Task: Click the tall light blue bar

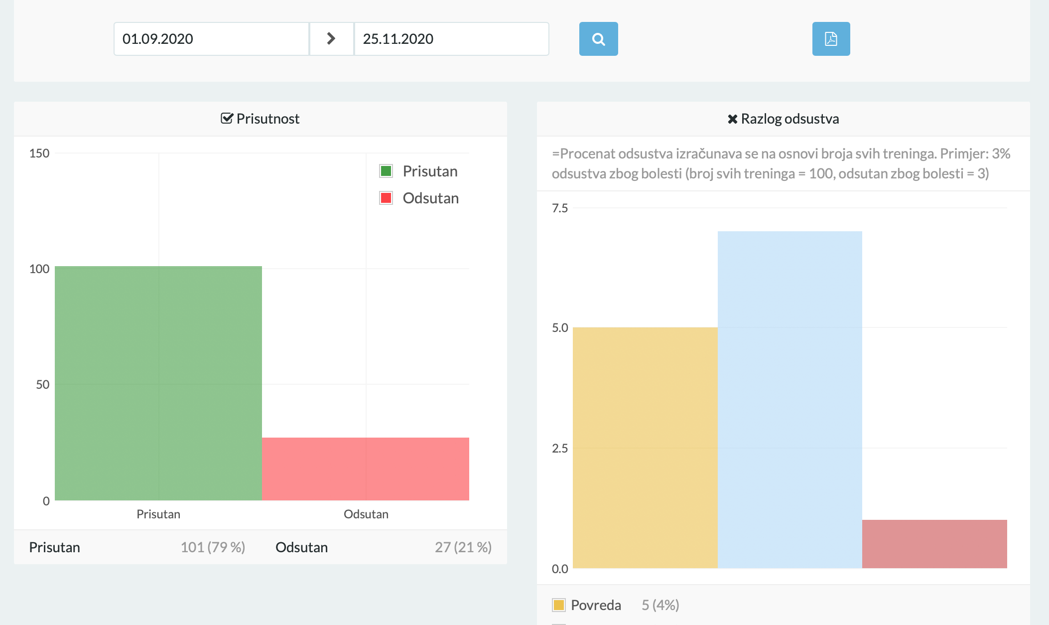Action: point(789,399)
